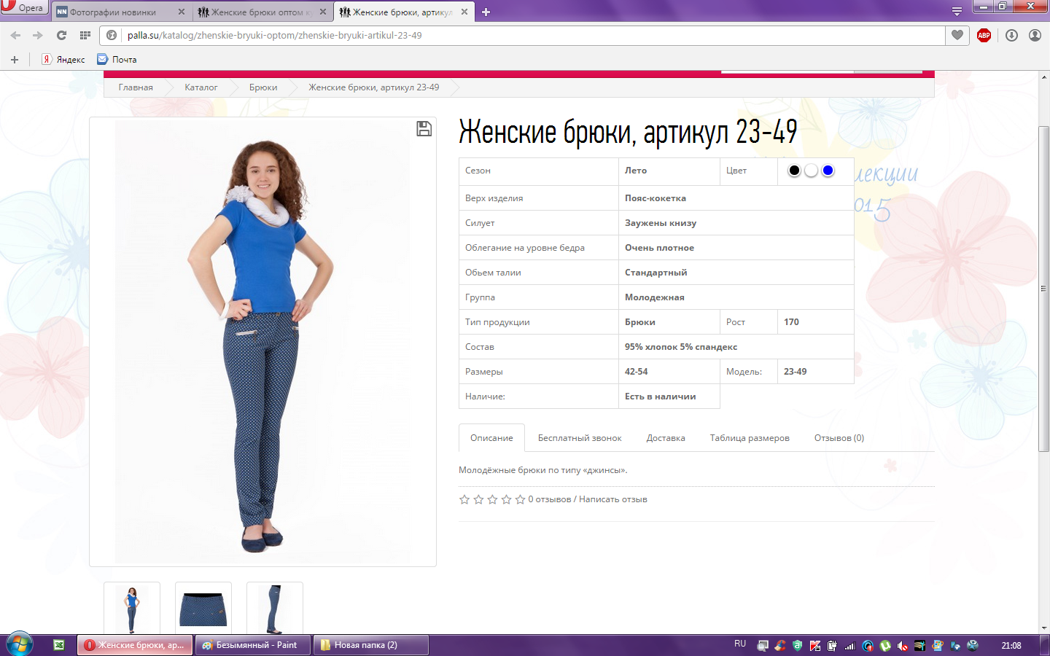1050x656 pixels.
Task: Open Новая папка (2) taskbar window
Action: pos(371,645)
